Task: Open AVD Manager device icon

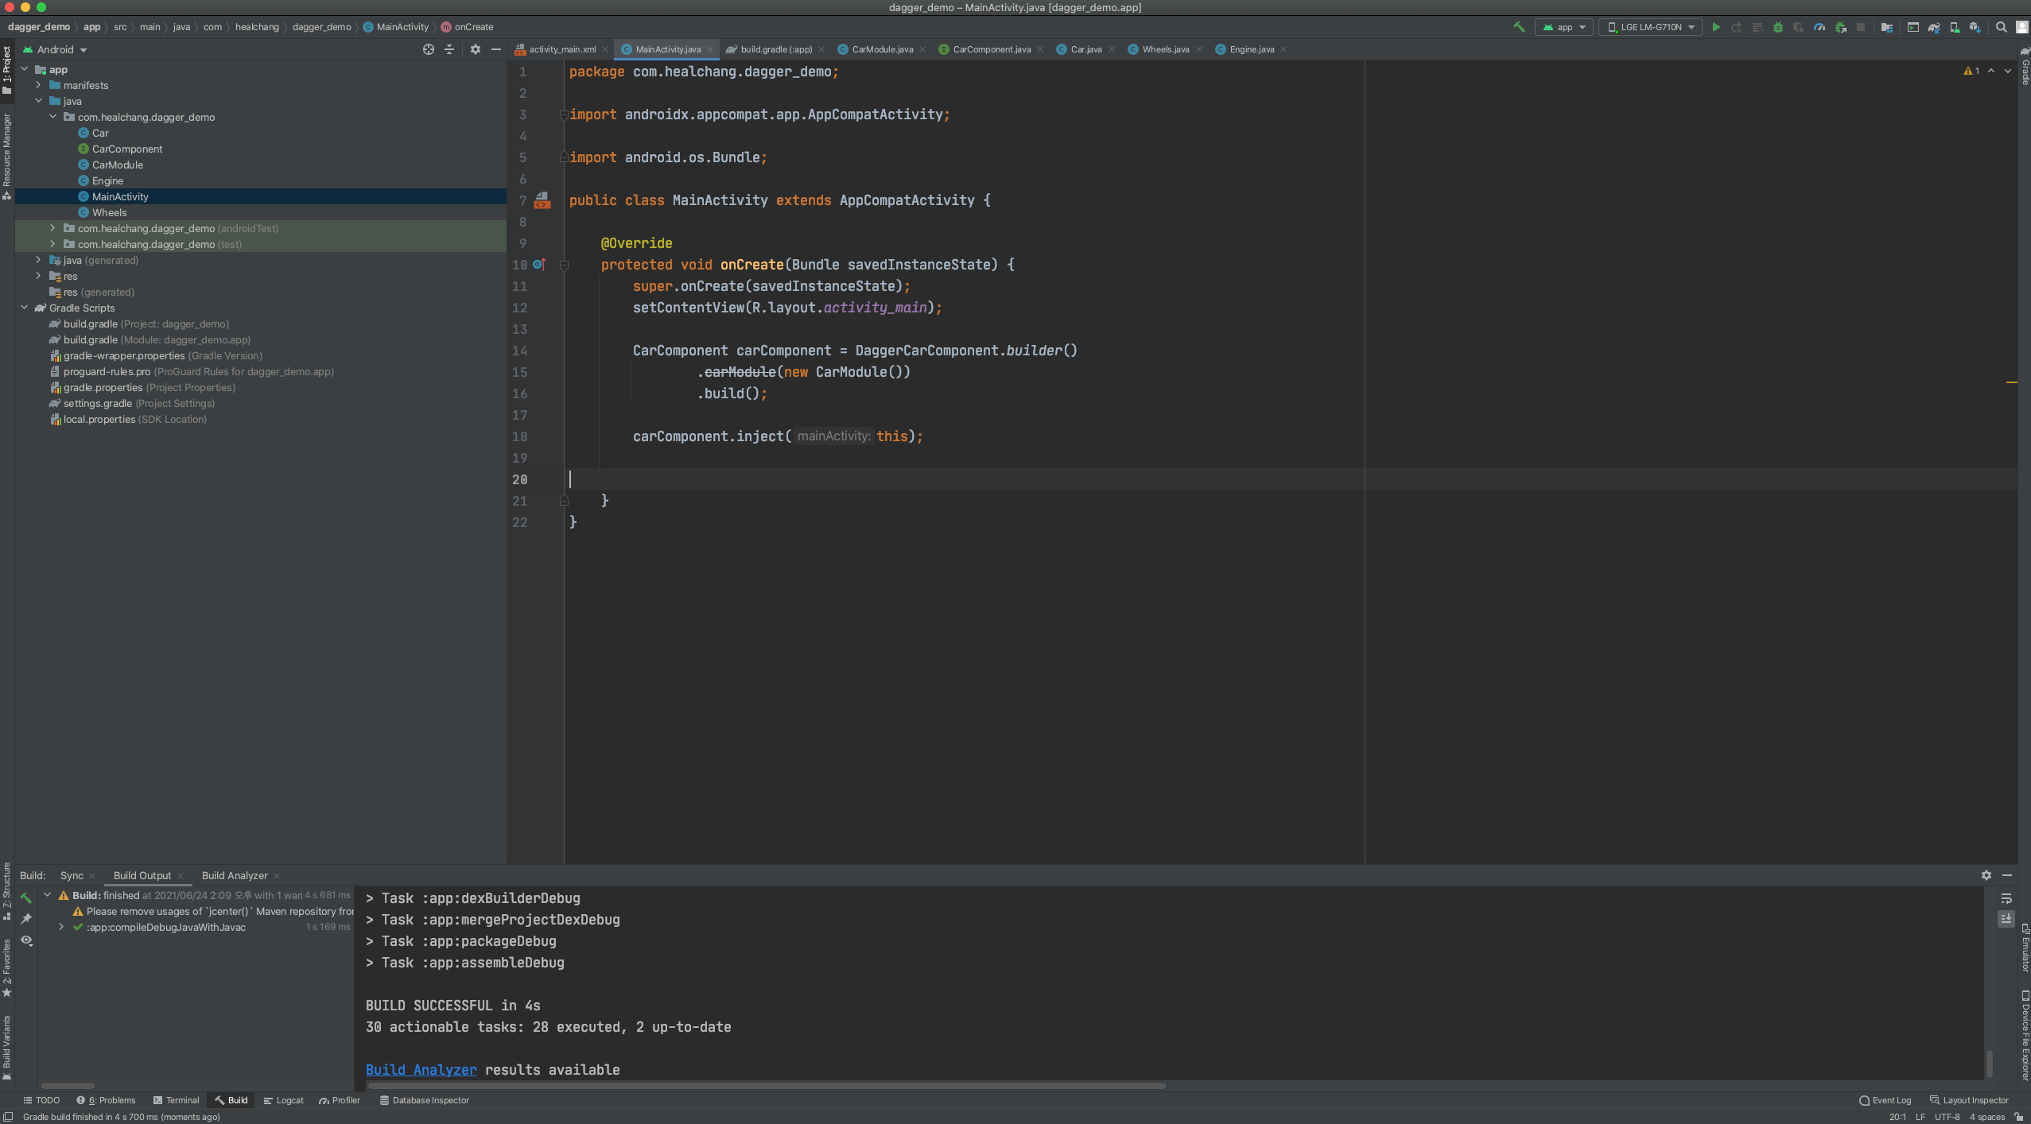Action: click(x=1955, y=27)
